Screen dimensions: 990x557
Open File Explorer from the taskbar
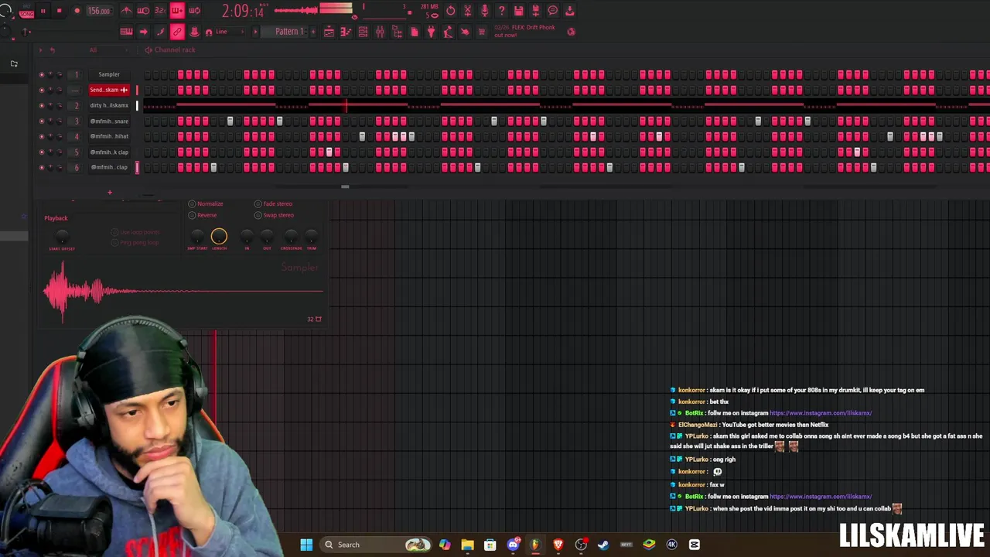pyautogui.click(x=467, y=545)
